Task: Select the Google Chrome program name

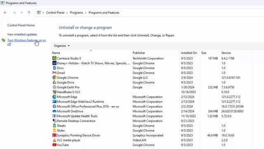Action: pos(68,78)
